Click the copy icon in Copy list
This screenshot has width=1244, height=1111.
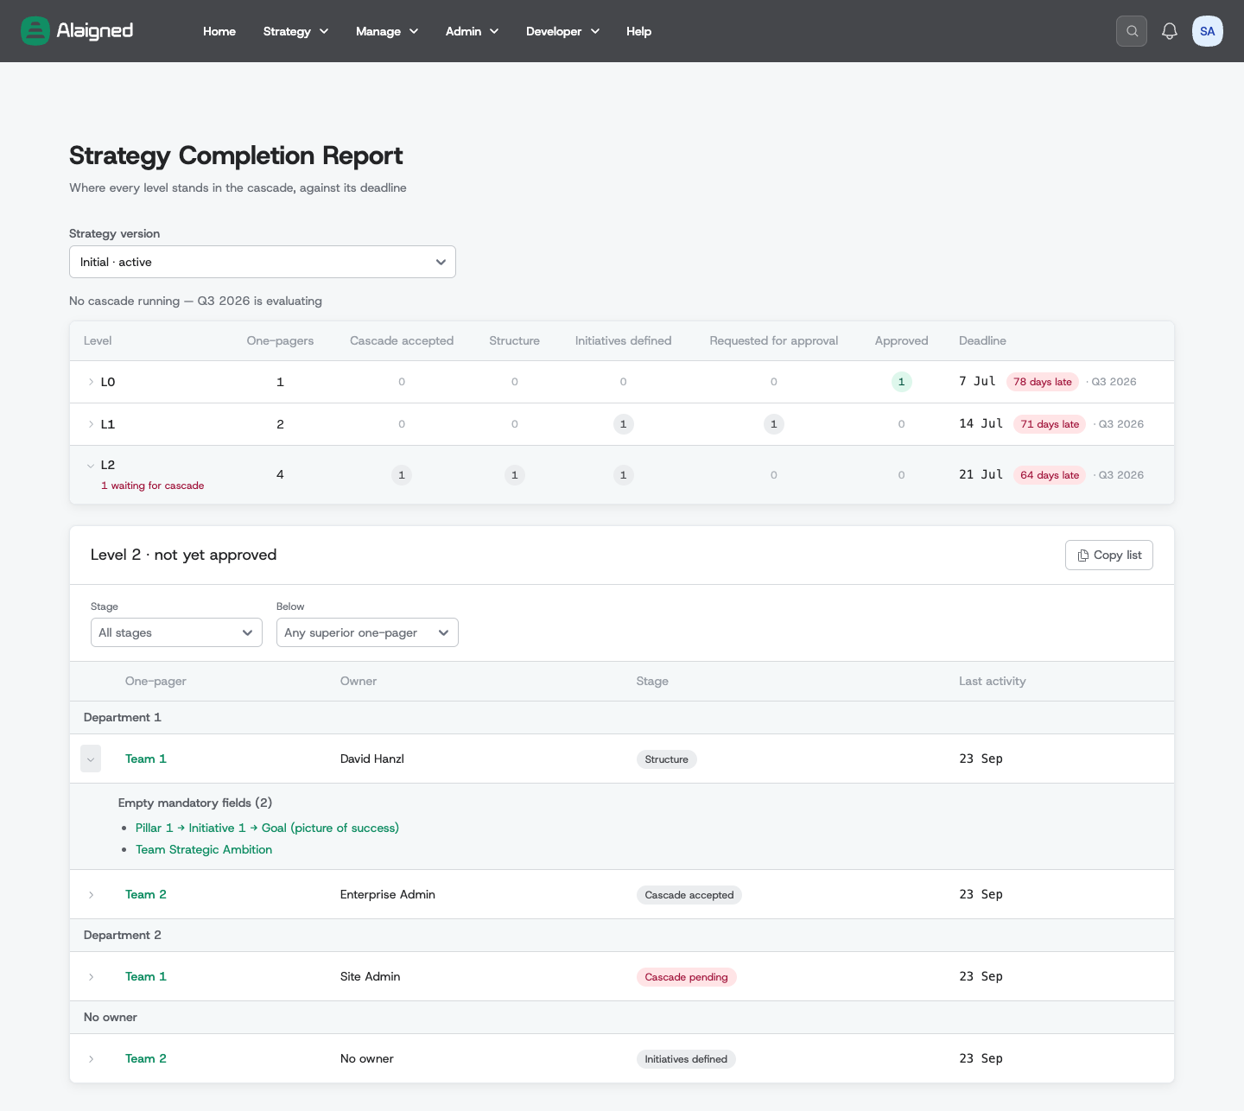(x=1082, y=555)
